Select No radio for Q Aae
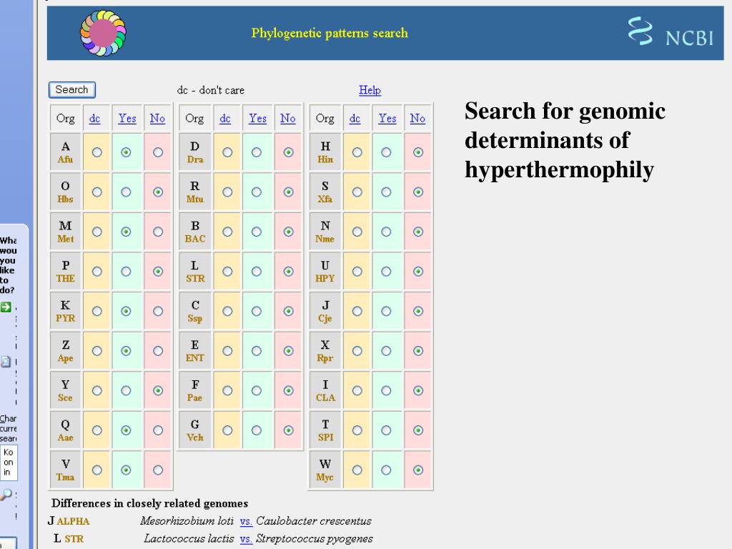Image resolution: width=732 pixels, height=549 pixels. [158, 430]
